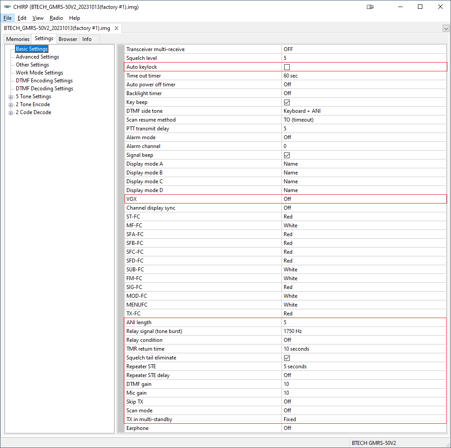Edit the Alarm channel value
The height and width of the screenshot is (448, 451).
(x=363, y=146)
